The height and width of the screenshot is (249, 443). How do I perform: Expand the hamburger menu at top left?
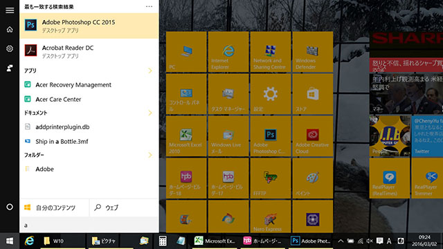(x=10, y=10)
